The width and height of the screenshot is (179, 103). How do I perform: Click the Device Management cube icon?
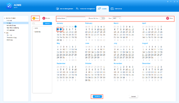coord(57,9)
